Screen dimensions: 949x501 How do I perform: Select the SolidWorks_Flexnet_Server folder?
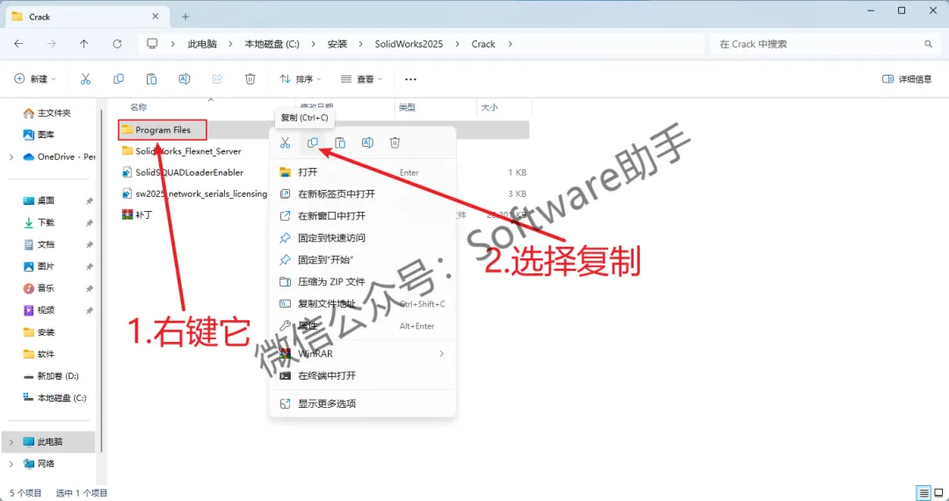coord(188,150)
